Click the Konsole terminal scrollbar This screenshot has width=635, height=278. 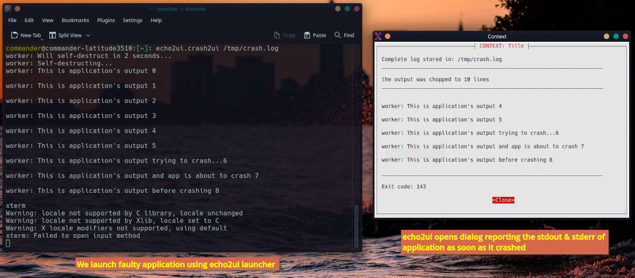click(x=356, y=227)
